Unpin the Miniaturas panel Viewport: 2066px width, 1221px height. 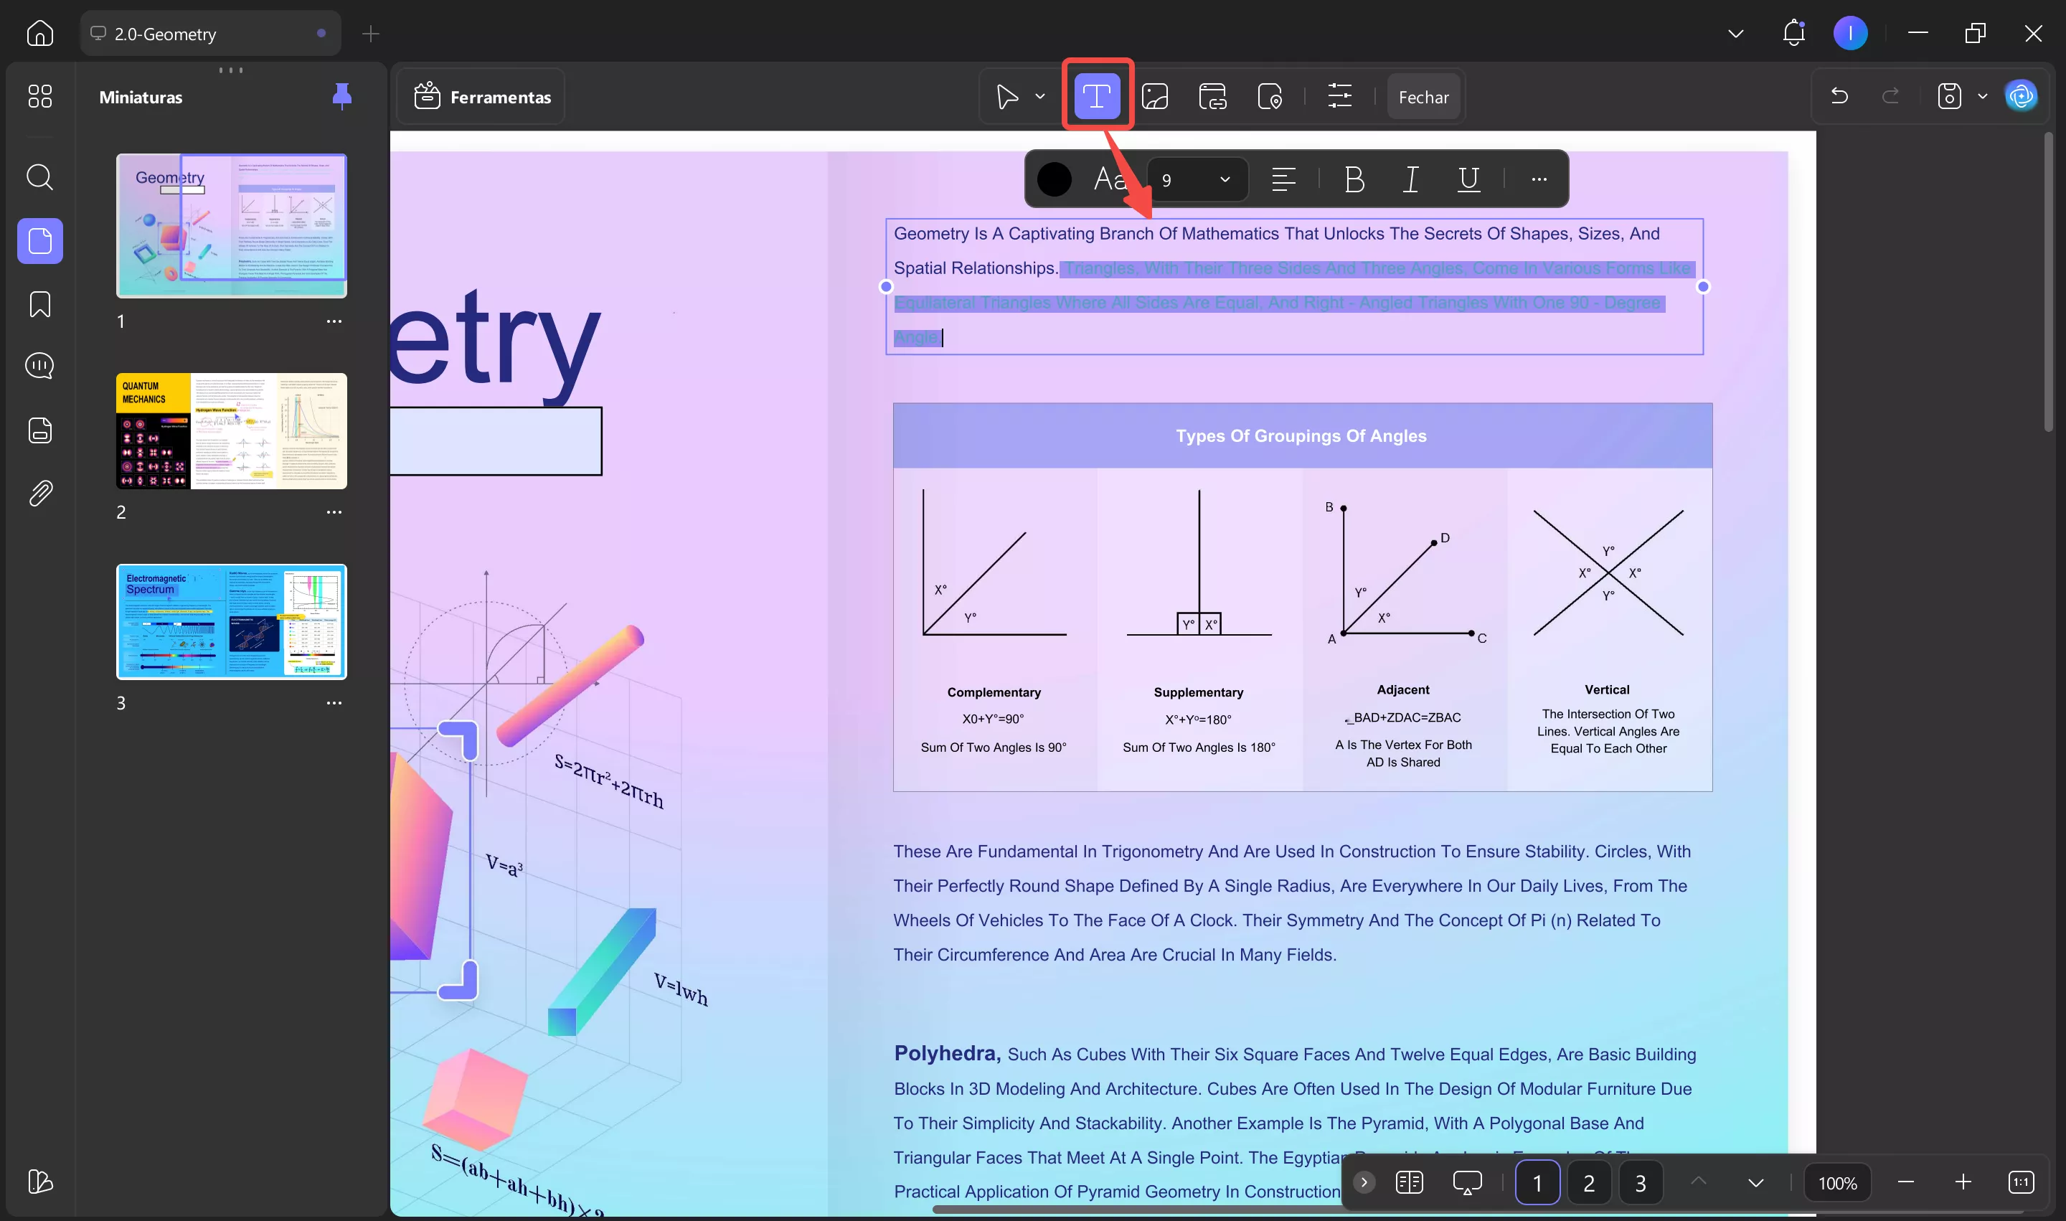[341, 96]
